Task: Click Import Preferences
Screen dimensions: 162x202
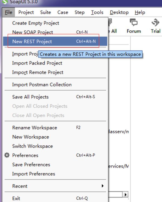Action: pyautogui.click(x=33, y=174)
